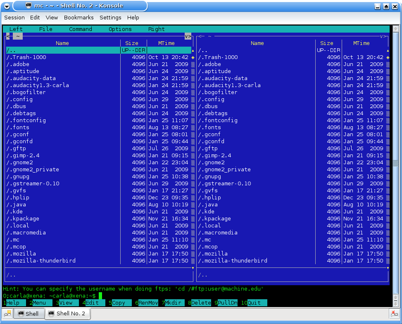Open the Bookmarks menu
402x324 pixels.
point(79,17)
